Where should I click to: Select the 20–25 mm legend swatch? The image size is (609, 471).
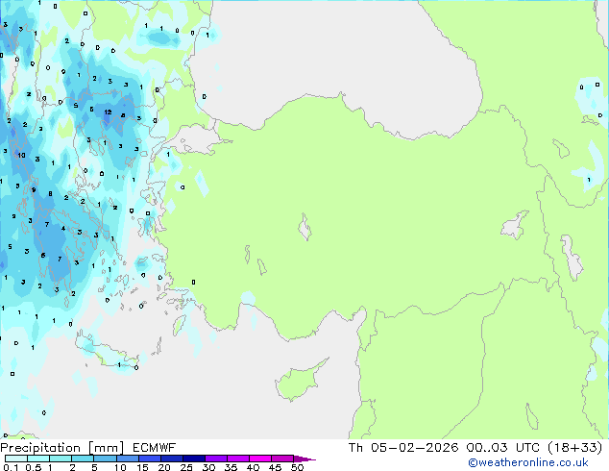pyautogui.click(x=172, y=459)
